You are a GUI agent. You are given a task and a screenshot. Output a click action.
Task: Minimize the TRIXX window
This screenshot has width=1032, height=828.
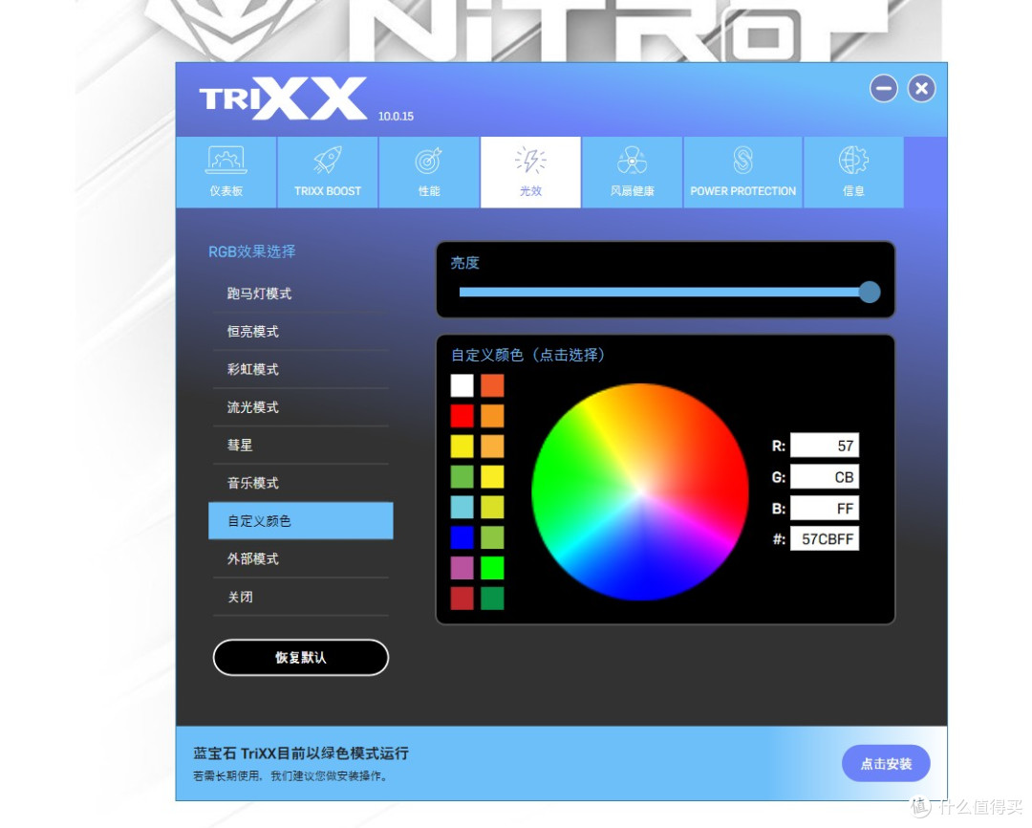(884, 88)
